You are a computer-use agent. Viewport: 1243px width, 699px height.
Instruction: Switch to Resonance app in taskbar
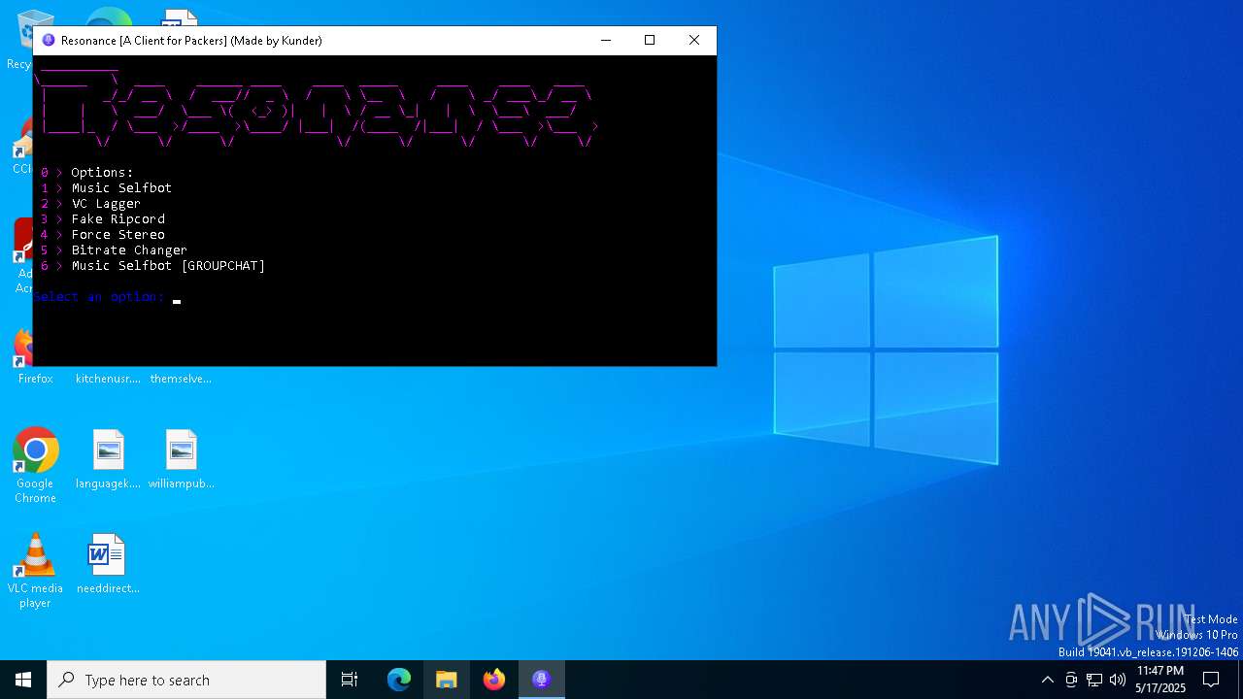(x=542, y=680)
